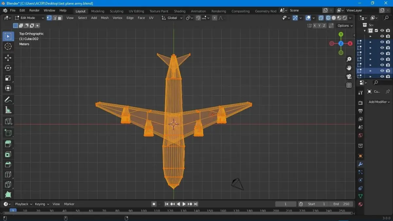Open the Edit Mode dropdown
Viewport: 393px width, 221px height.
pyautogui.click(x=29, y=18)
